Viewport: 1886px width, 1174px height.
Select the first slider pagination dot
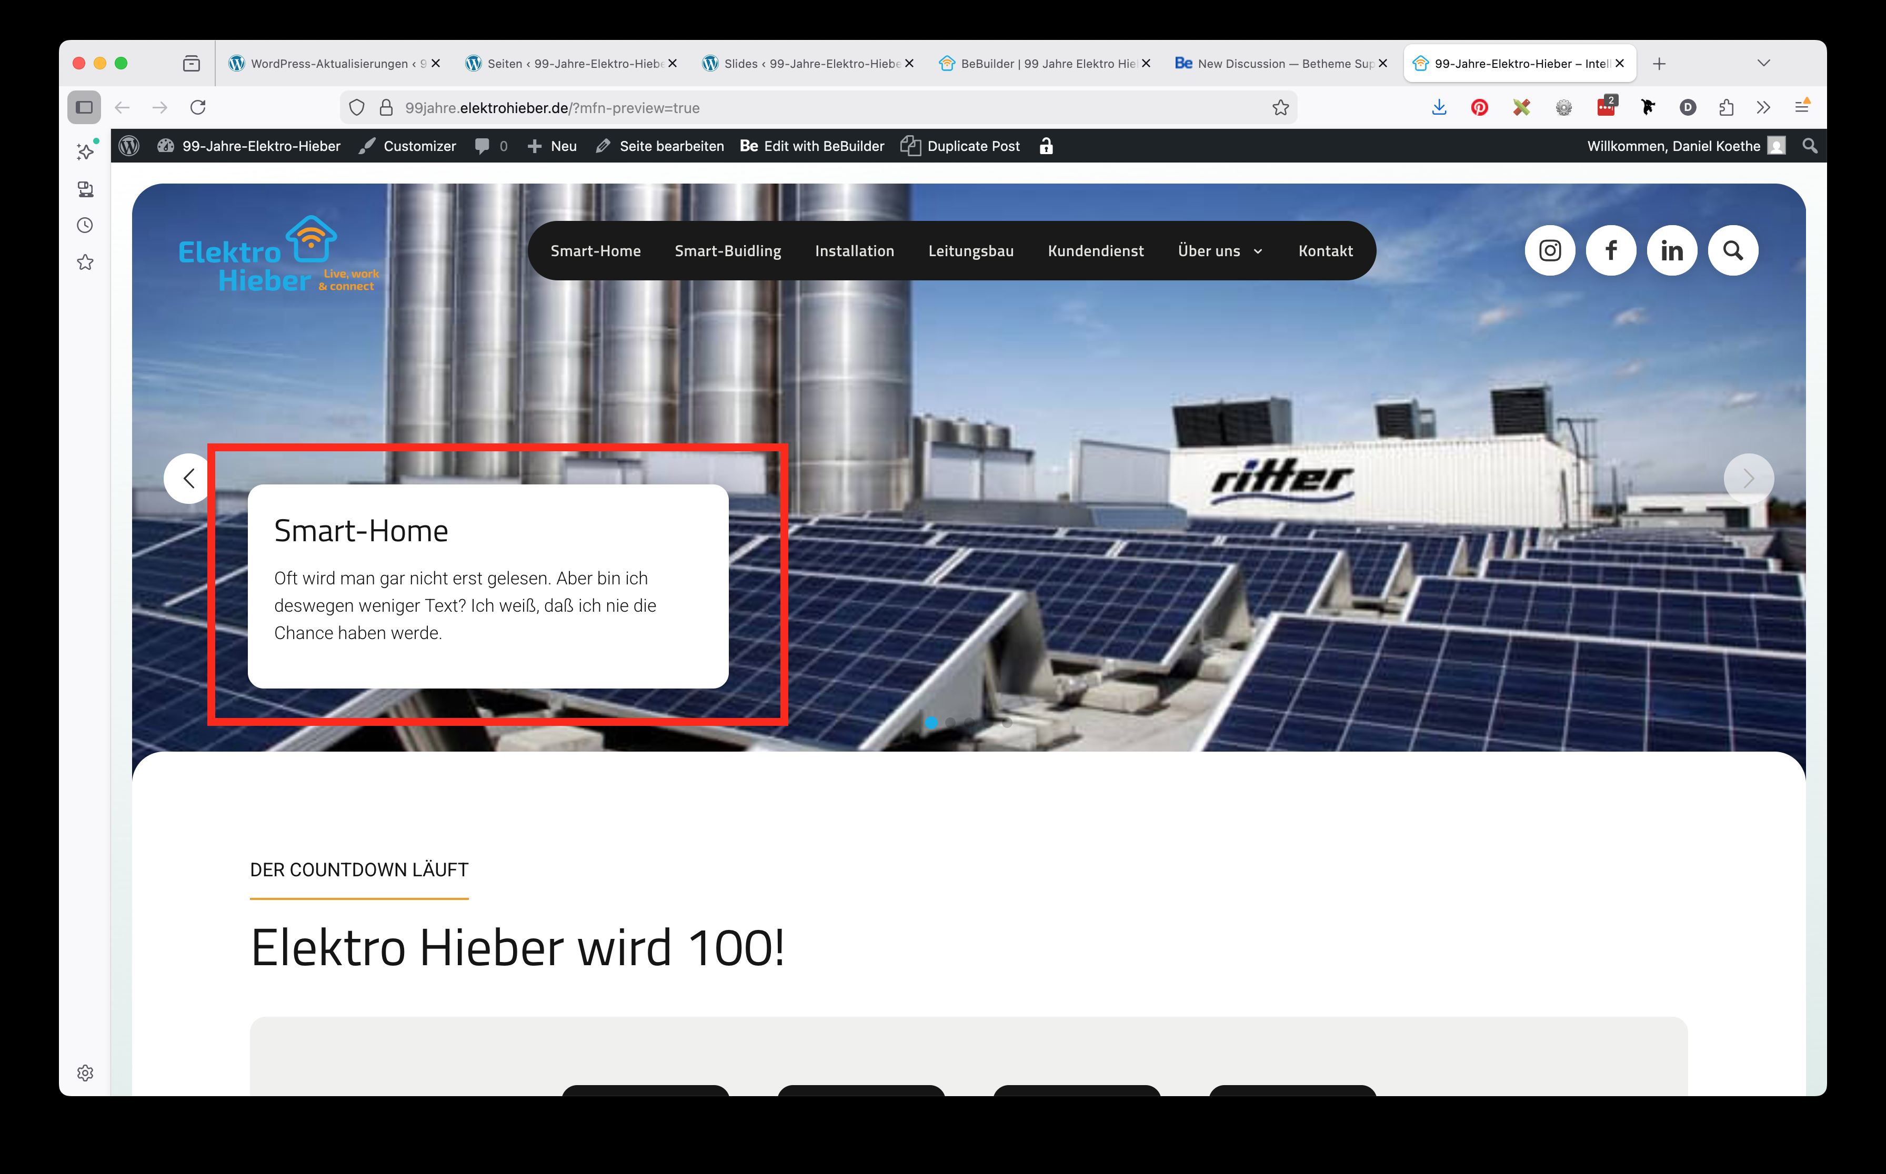coord(930,723)
